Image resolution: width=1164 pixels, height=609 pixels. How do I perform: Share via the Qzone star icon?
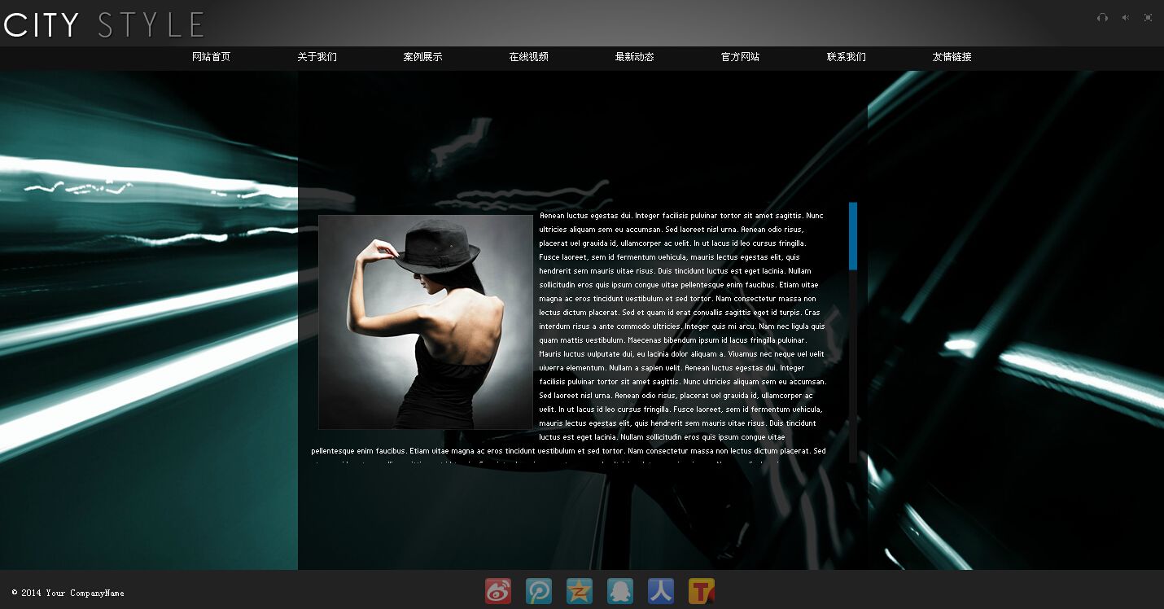[580, 591]
